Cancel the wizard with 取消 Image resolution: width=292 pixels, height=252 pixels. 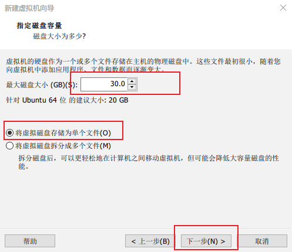[262, 241]
